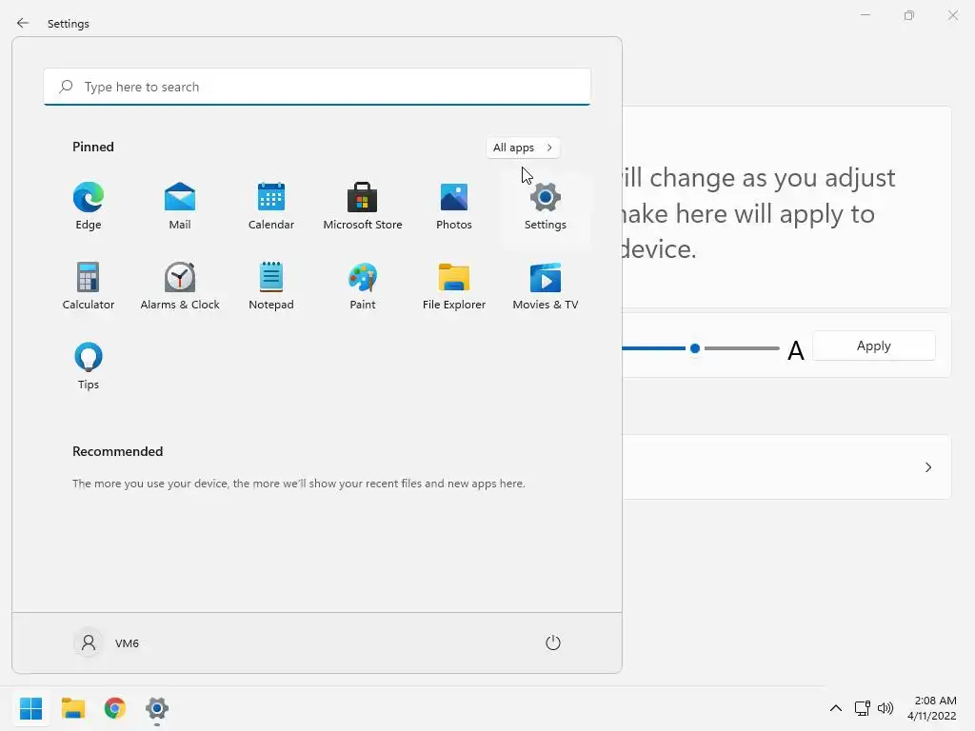Switch to Settings from the taskbar
The width and height of the screenshot is (975, 731).
[157, 708]
